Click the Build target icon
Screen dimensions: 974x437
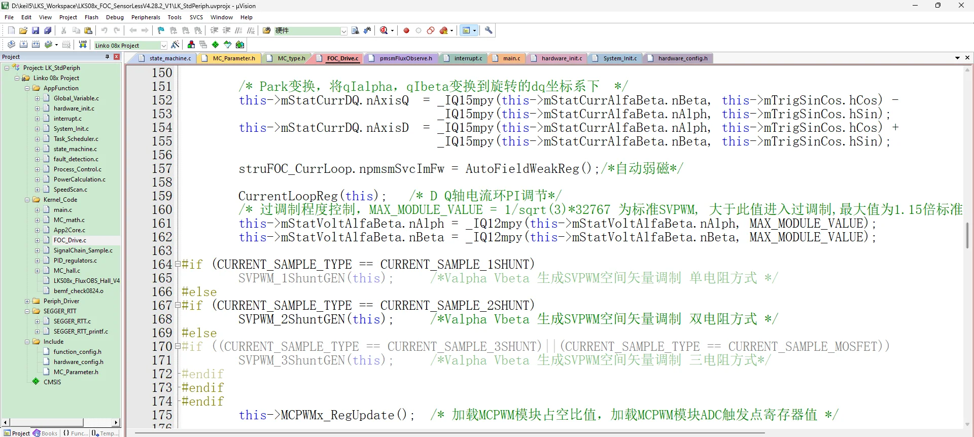(x=23, y=45)
